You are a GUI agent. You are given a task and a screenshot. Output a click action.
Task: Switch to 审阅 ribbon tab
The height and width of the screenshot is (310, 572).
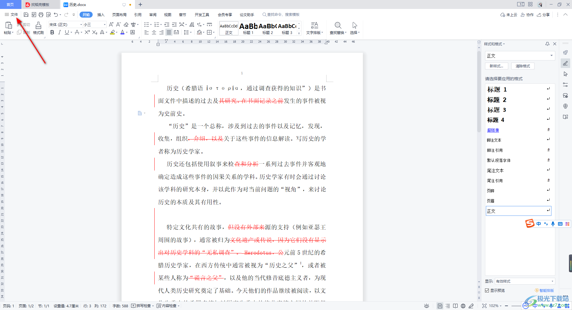(153, 15)
